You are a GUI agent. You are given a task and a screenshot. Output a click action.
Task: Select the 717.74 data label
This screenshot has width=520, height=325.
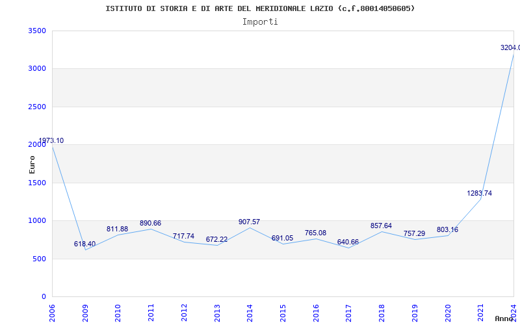(183, 236)
